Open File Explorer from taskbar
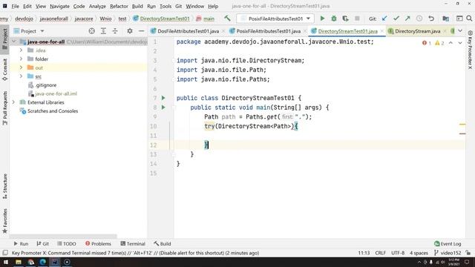 point(19,262)
